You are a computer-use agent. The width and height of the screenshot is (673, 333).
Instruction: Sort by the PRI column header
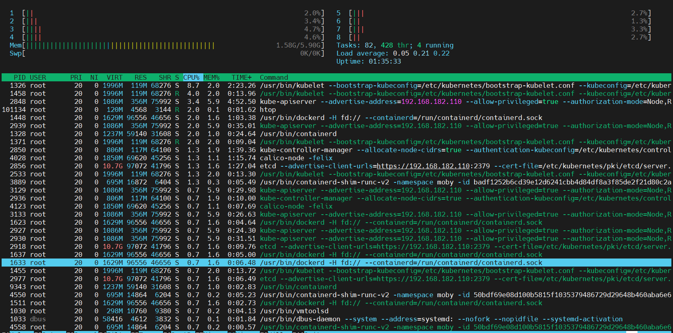click(x=76, y=77)
